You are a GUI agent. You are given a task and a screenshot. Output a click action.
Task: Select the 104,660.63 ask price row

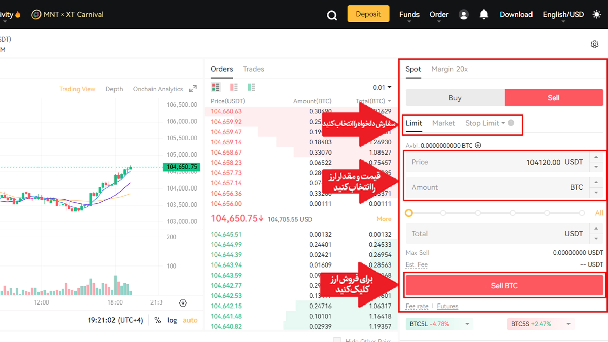point(301,111)
